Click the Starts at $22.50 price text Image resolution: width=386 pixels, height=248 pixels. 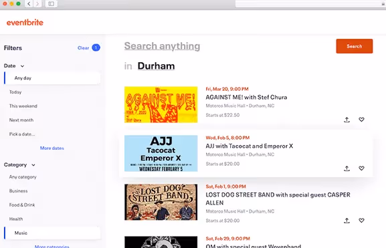coord(223,115)
